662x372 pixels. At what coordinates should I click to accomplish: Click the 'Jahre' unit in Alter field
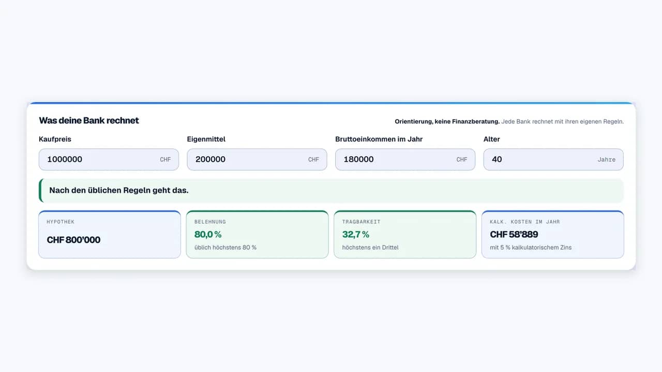(607, 160)
